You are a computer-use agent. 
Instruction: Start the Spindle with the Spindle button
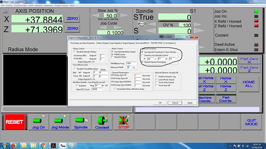coord(81,122)
